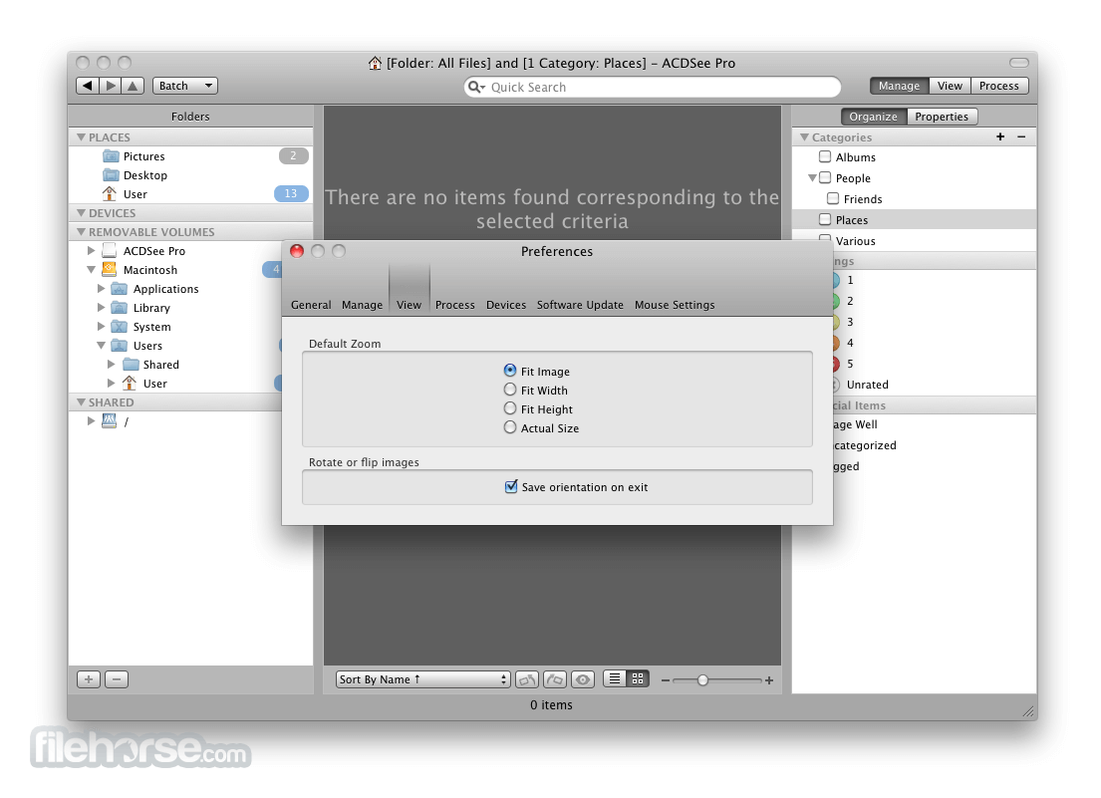Switch to Manage mode
This screenshot has height=798, width=1101.
(899, 86)
